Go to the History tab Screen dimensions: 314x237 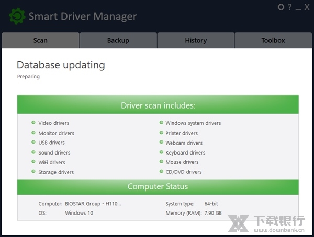196,40
